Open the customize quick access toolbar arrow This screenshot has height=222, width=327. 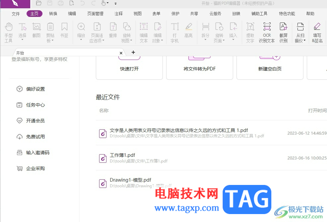115,4
